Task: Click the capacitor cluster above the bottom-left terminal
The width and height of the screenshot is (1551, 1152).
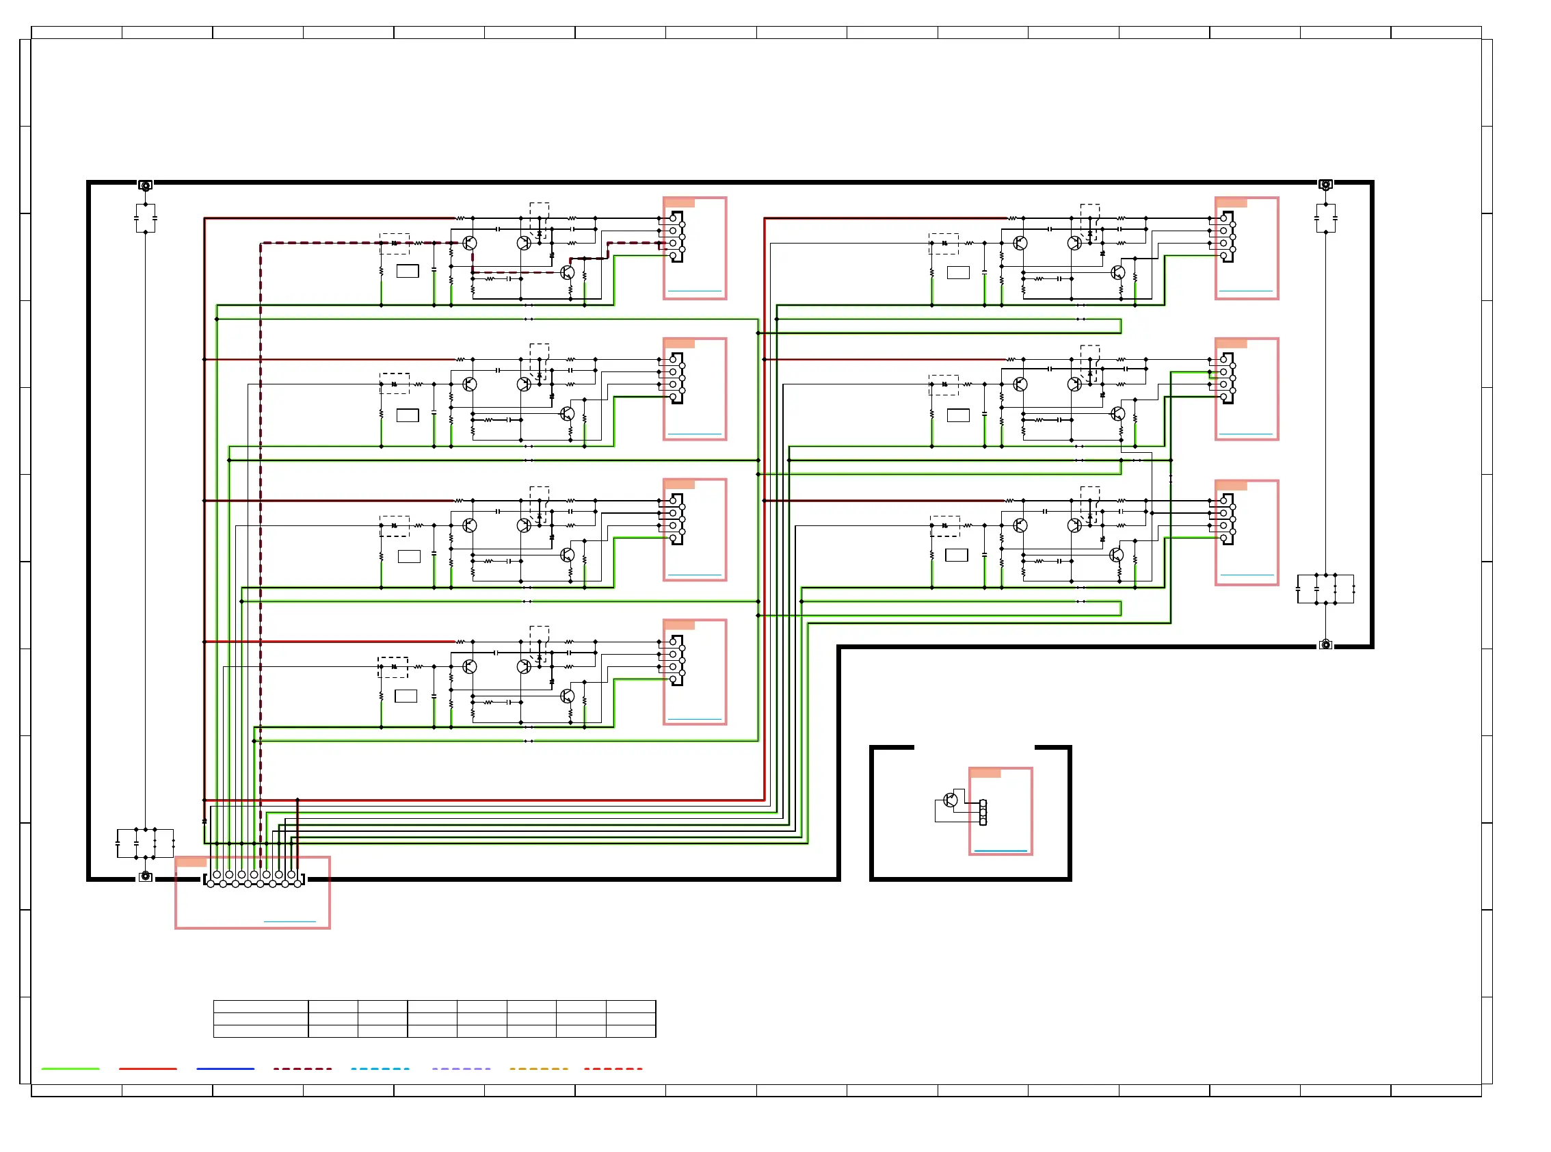Action: [145, 843]
